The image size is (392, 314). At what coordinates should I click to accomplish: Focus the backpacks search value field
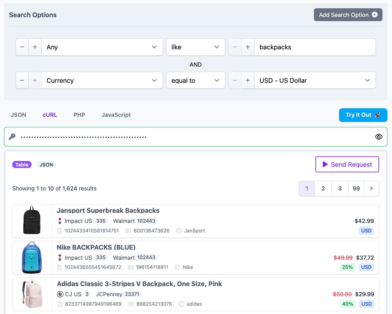(x=315, y=47)
